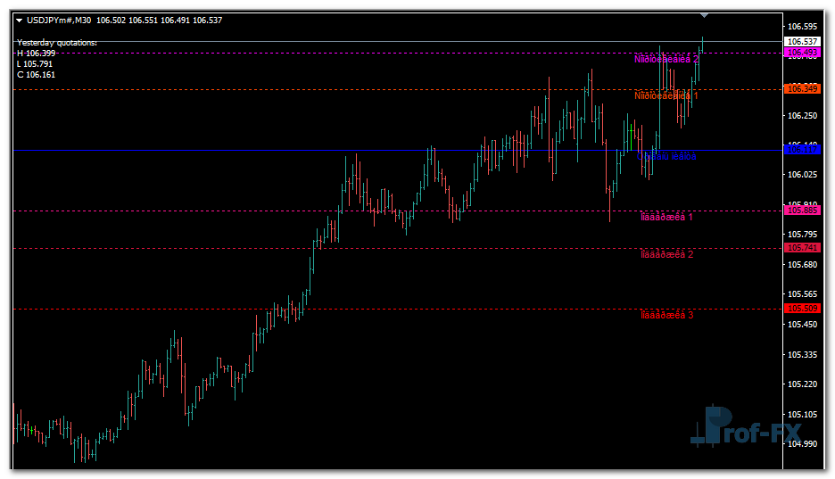Click the pink support label ending in 1
This screenshot has height=479, width=835.
pyautogui.click(x=666, y=217)
